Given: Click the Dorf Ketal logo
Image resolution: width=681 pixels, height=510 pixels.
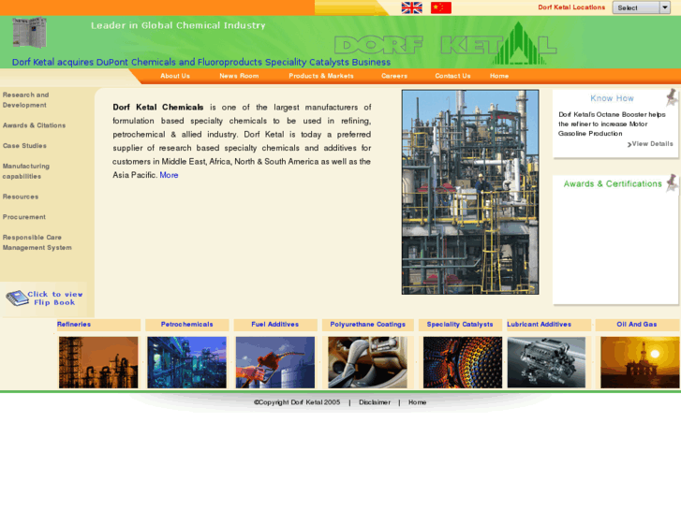Looking at the screenshot, I should [446, 44].
